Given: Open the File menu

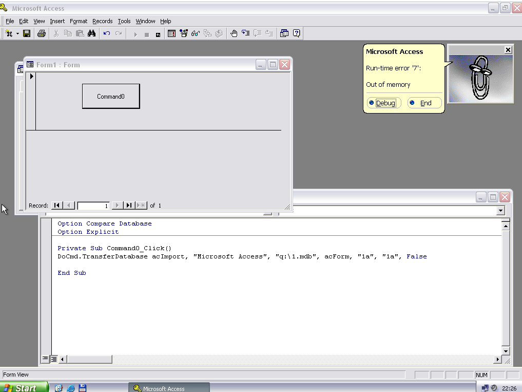Looking at the screenshot, I should 10,21.
